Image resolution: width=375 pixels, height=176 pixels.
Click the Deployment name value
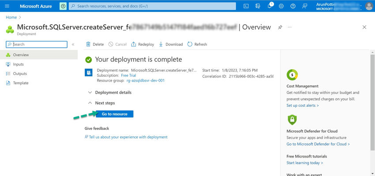(x=164, y=70)
